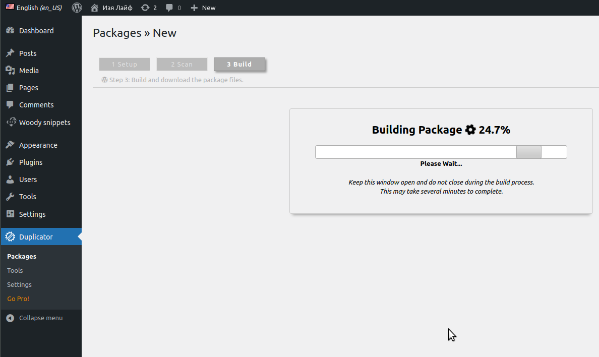The width and height of the screenshot is (599, 357).
Task: Click the Posts pushpin icon
Action: [10, 53]
